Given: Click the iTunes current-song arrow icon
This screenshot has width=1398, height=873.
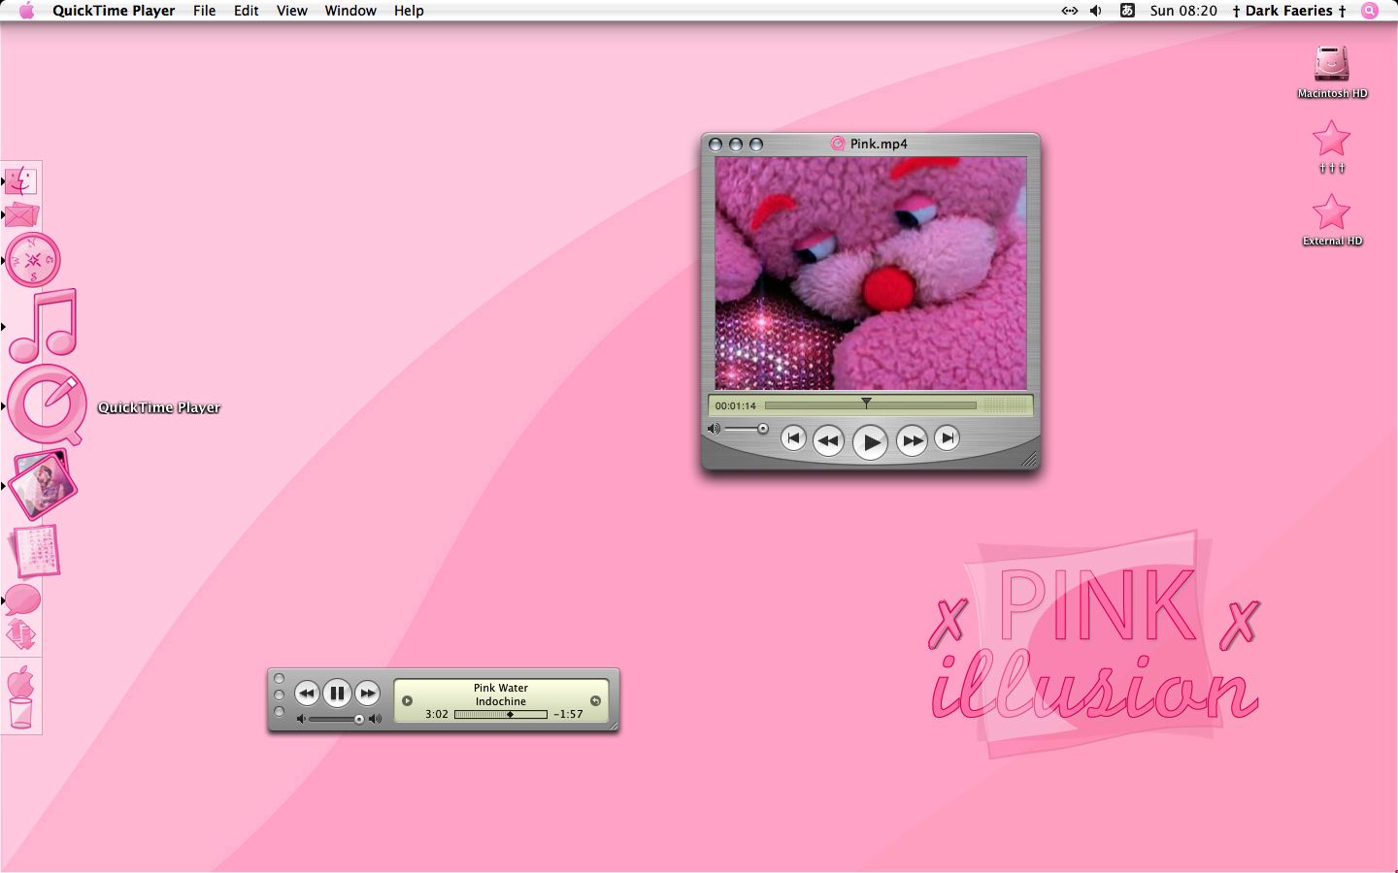Looking at the screenshot, I should 595,700.
